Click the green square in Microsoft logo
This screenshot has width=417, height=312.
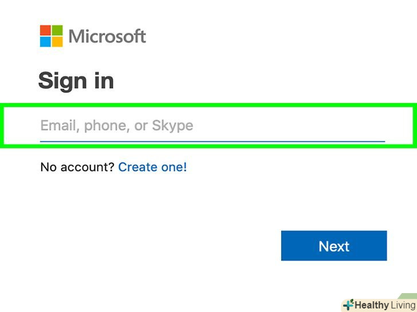tap(57, 31)
